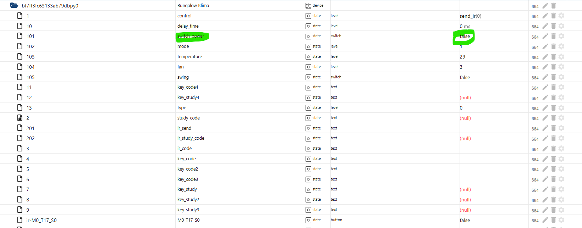This screenshot has height=228, width=582.
Task: Delete the mode state with the trash icon
Action: (553, 46)
